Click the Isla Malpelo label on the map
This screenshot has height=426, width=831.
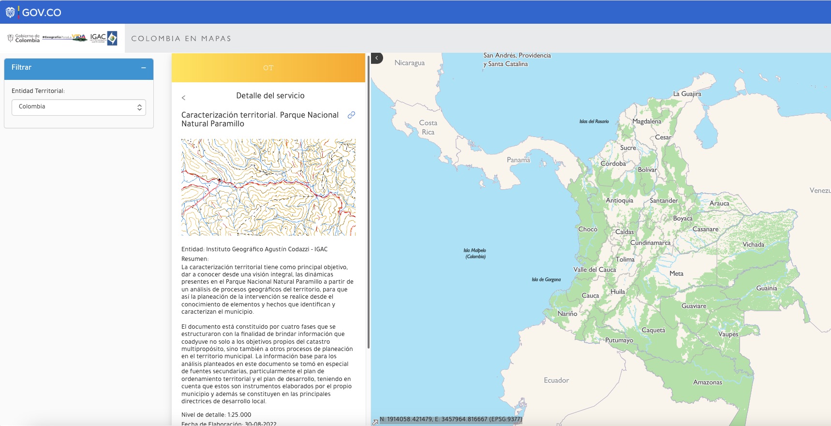(x=475, y=254)
